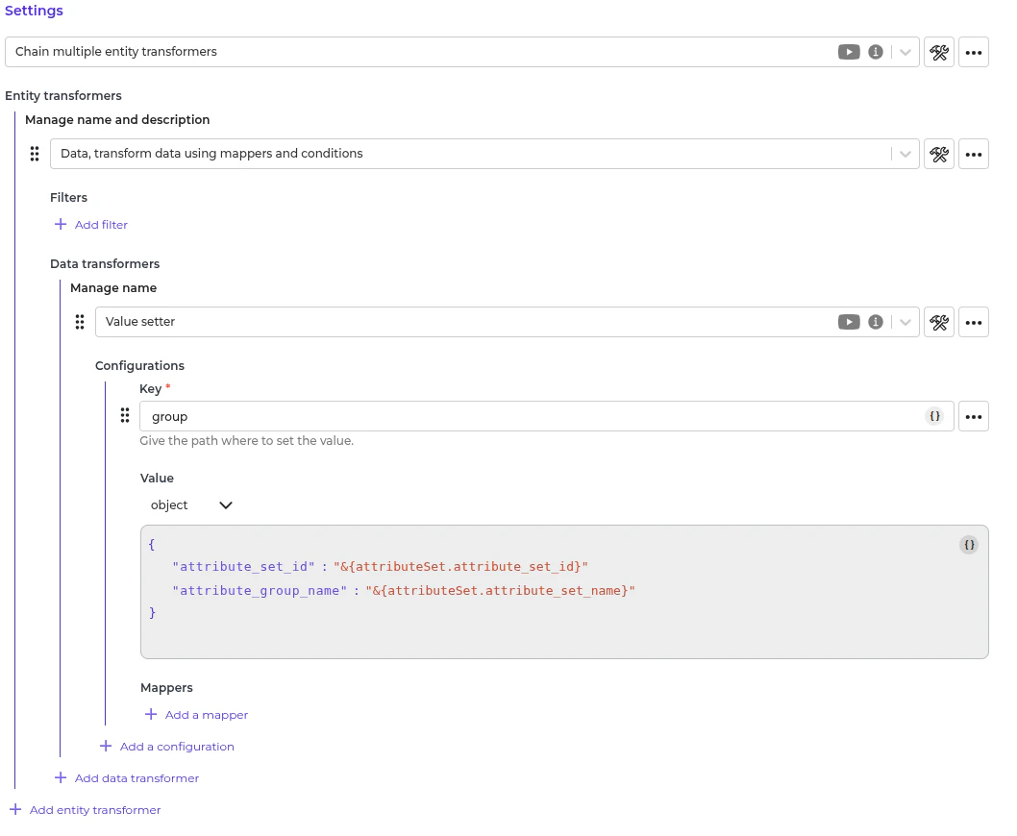Screen dimensions: 1017x836
Task: Open info for Value setter
Action: (x=875, y=322)
